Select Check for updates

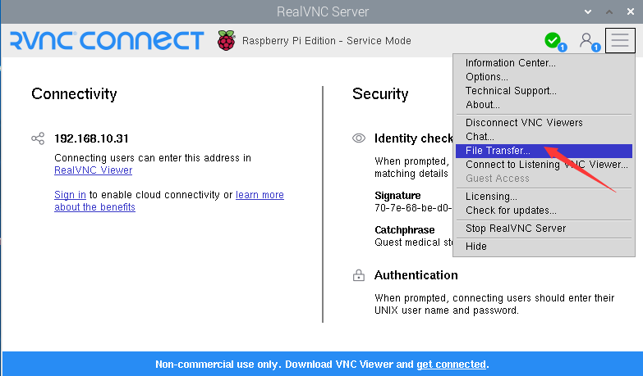tap(544, 211)
